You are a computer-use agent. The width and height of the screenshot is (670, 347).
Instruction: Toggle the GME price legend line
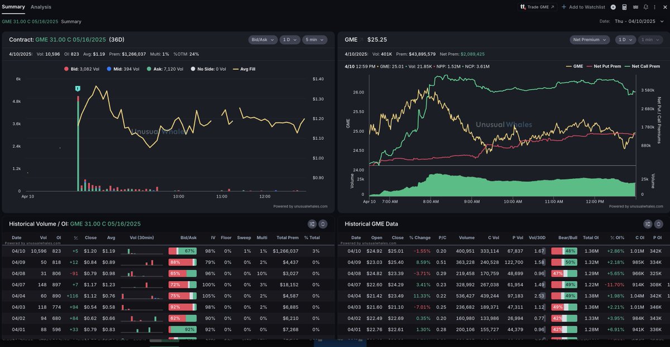tap(574, 66)
